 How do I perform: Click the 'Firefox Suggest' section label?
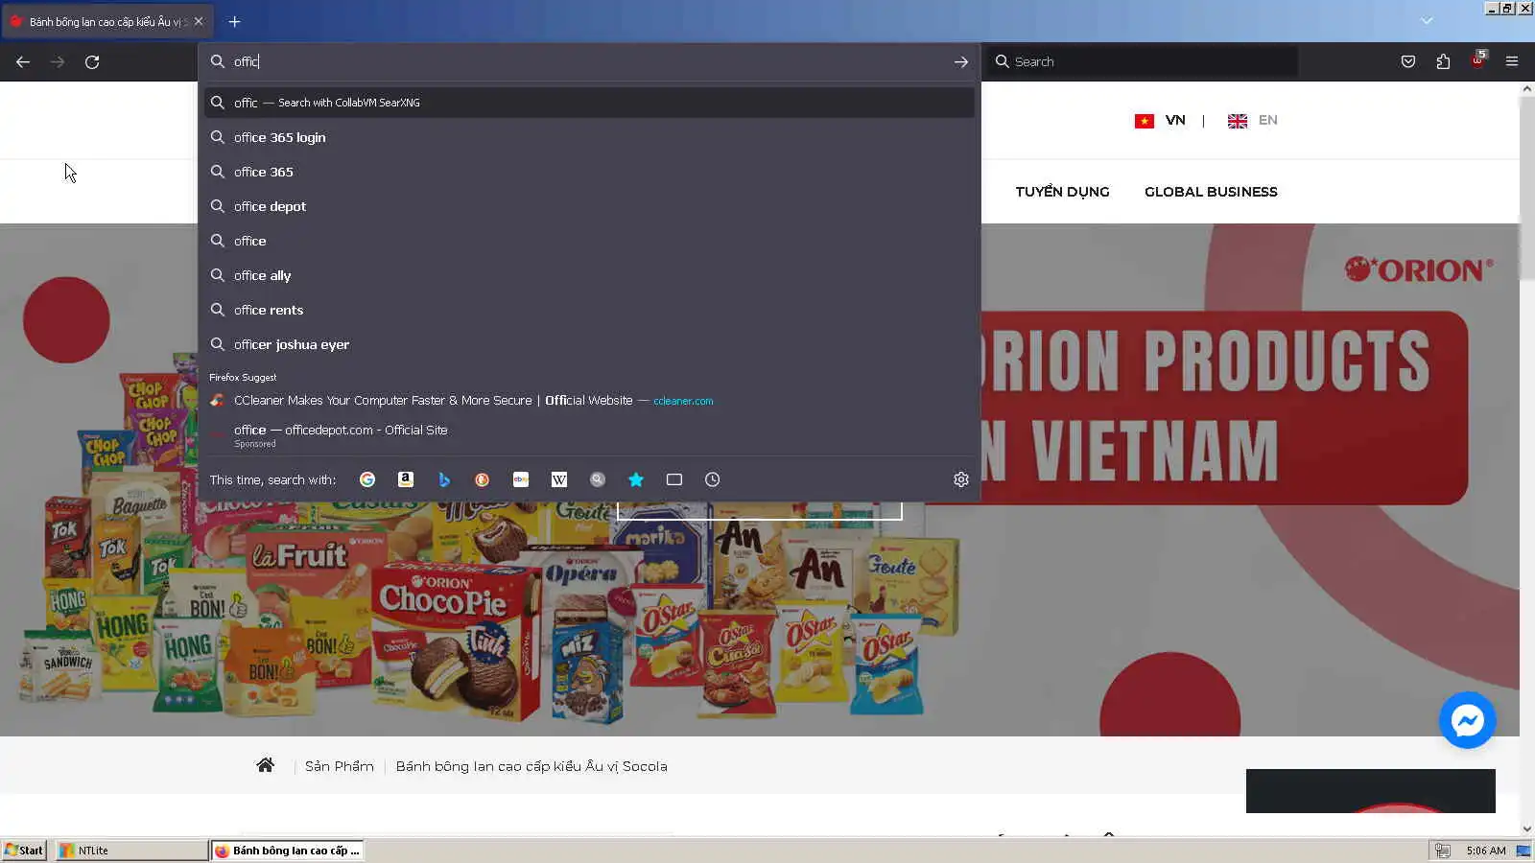(243, 378)
